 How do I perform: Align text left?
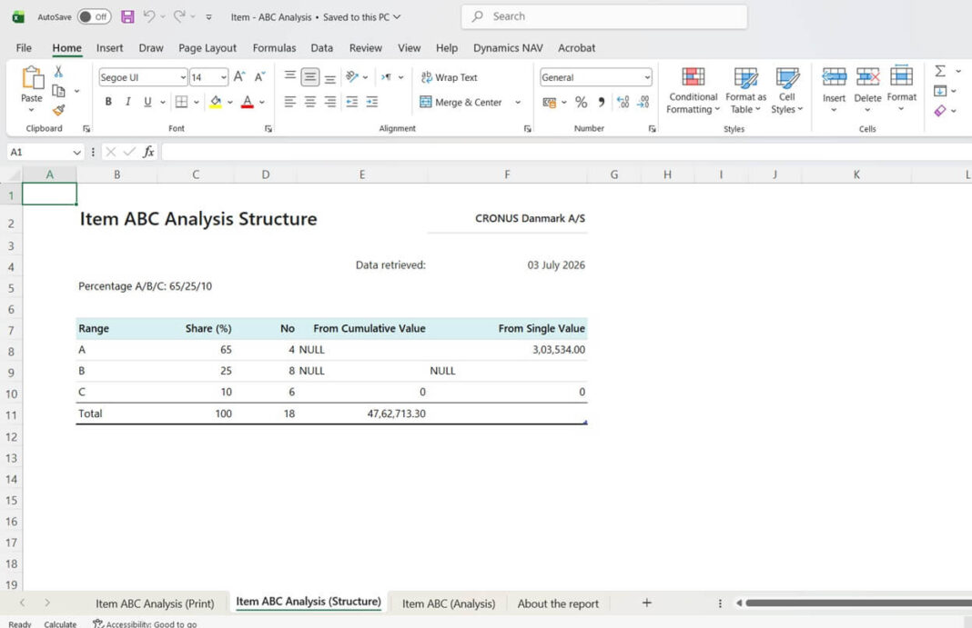289,102
